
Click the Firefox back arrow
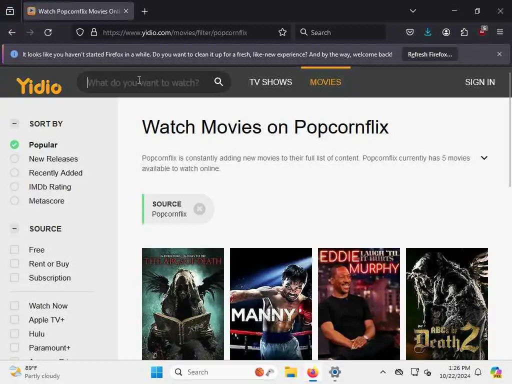pyautogui.click(x=12, y=32)
